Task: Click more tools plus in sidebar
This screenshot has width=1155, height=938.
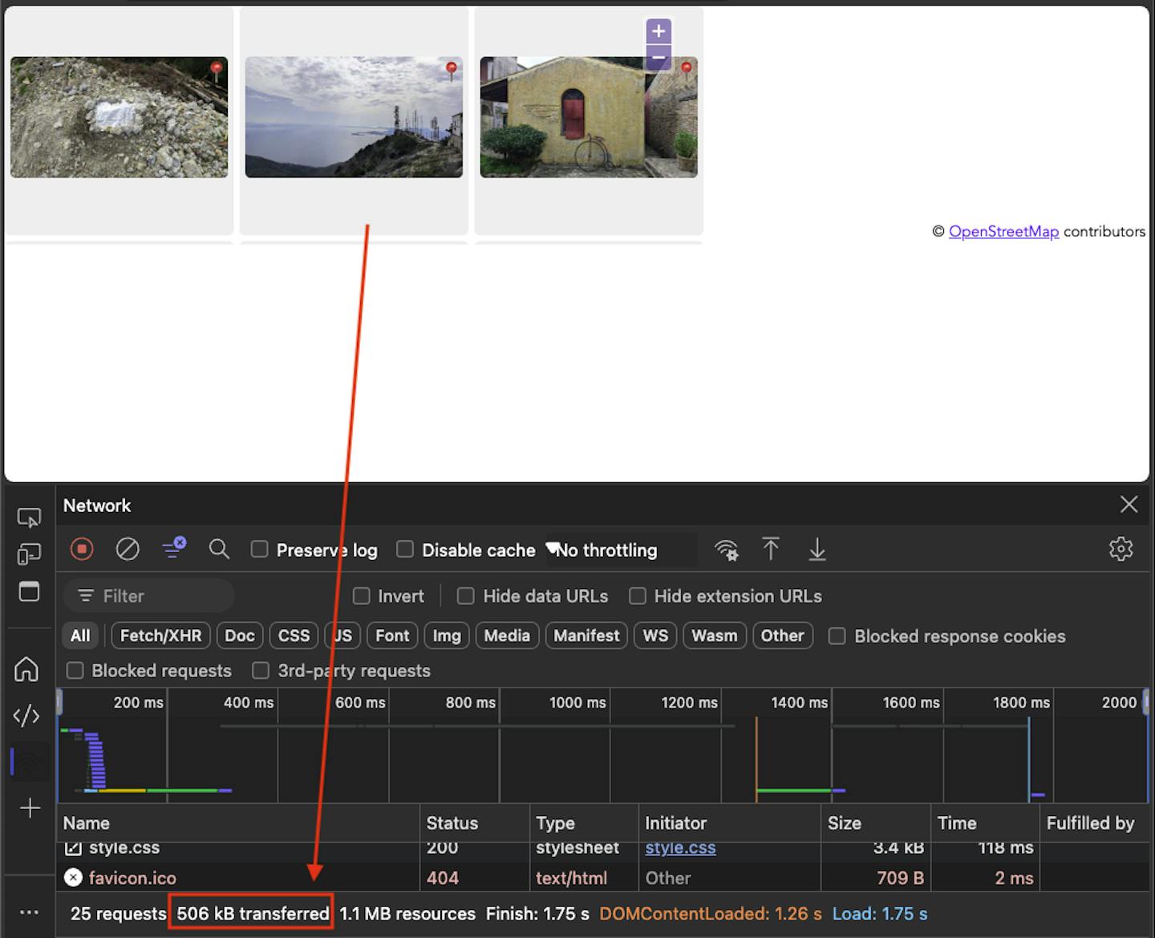Action: [30, 808]
